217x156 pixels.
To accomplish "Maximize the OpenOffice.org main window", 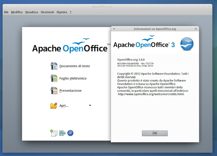I will (x=204, y=7).
